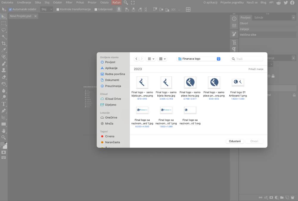Open the Uređivanje menu
298x201 pixels.
pyautogui.click(x=24, y=2)
